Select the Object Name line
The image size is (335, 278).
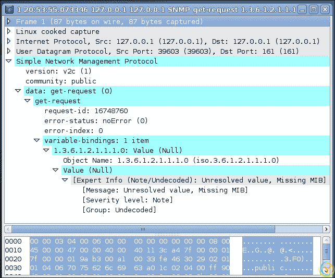pos(171,161)
